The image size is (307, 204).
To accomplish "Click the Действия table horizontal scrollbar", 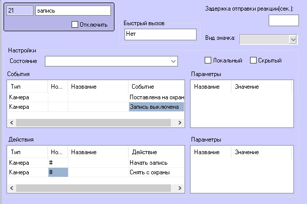I will [96, 188].
